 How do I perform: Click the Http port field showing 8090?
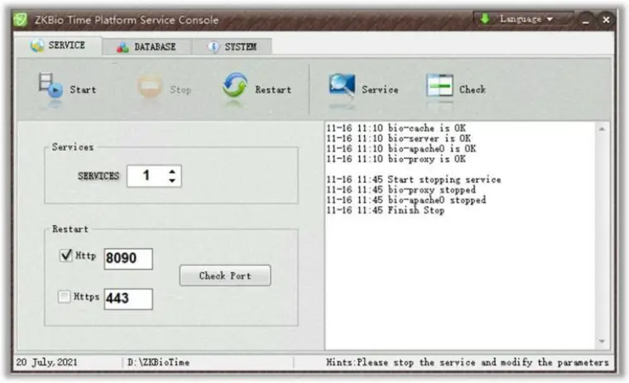coord(128,259)
